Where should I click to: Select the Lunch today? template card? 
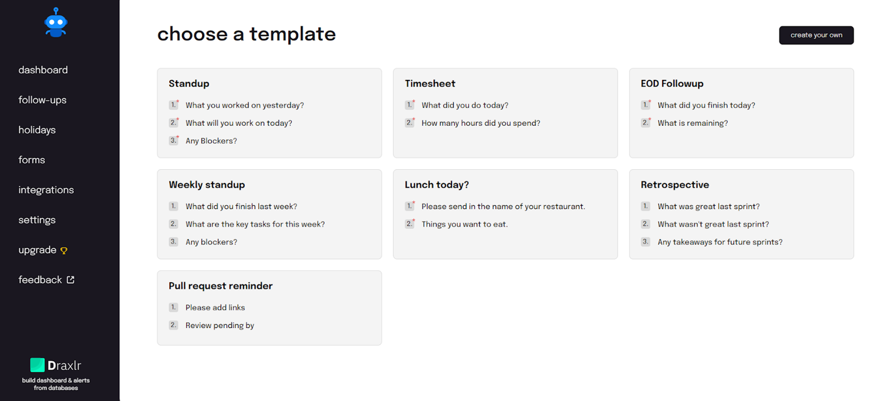coord(505,214)
